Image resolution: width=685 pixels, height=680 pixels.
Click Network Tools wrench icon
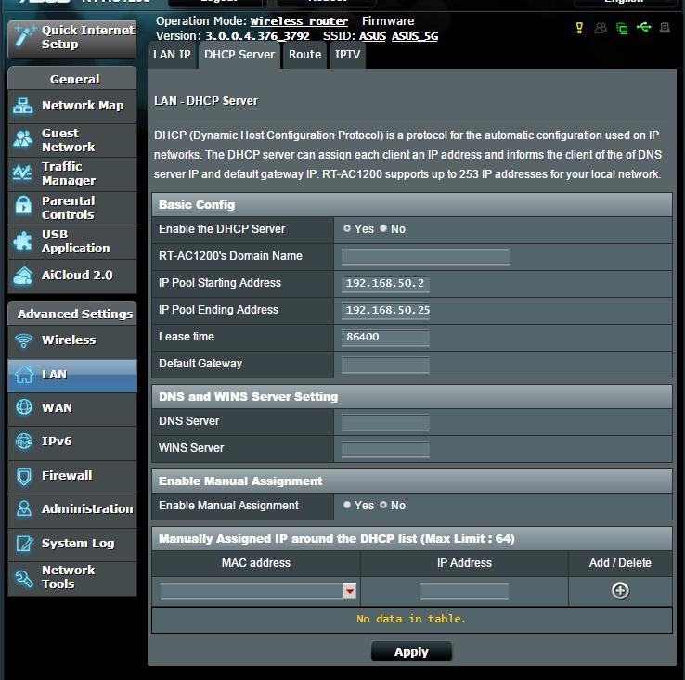coord(23,579)
